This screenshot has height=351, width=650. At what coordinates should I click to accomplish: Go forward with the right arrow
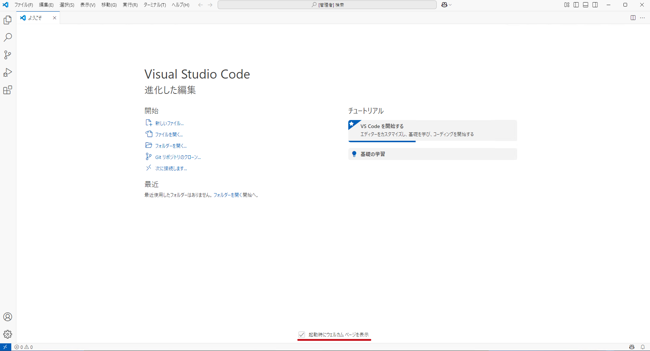[210, 5]
